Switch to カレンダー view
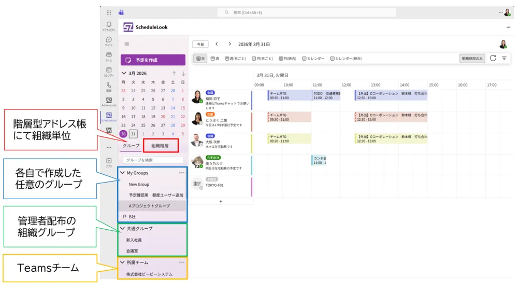The height and width of the screenshot is (292, 518). click(x=313, y=59)
